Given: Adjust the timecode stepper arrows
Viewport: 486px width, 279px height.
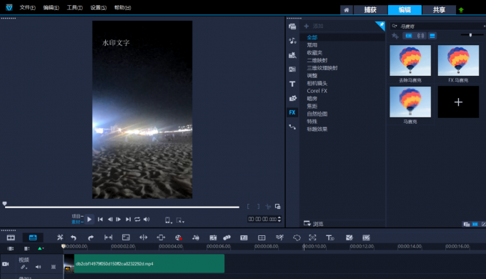Looking at the screenshot, I should (279, 219).
